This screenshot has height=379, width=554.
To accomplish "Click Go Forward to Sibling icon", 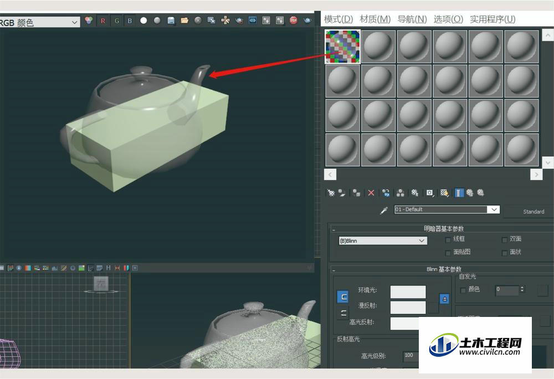I will tap(480, 192).
